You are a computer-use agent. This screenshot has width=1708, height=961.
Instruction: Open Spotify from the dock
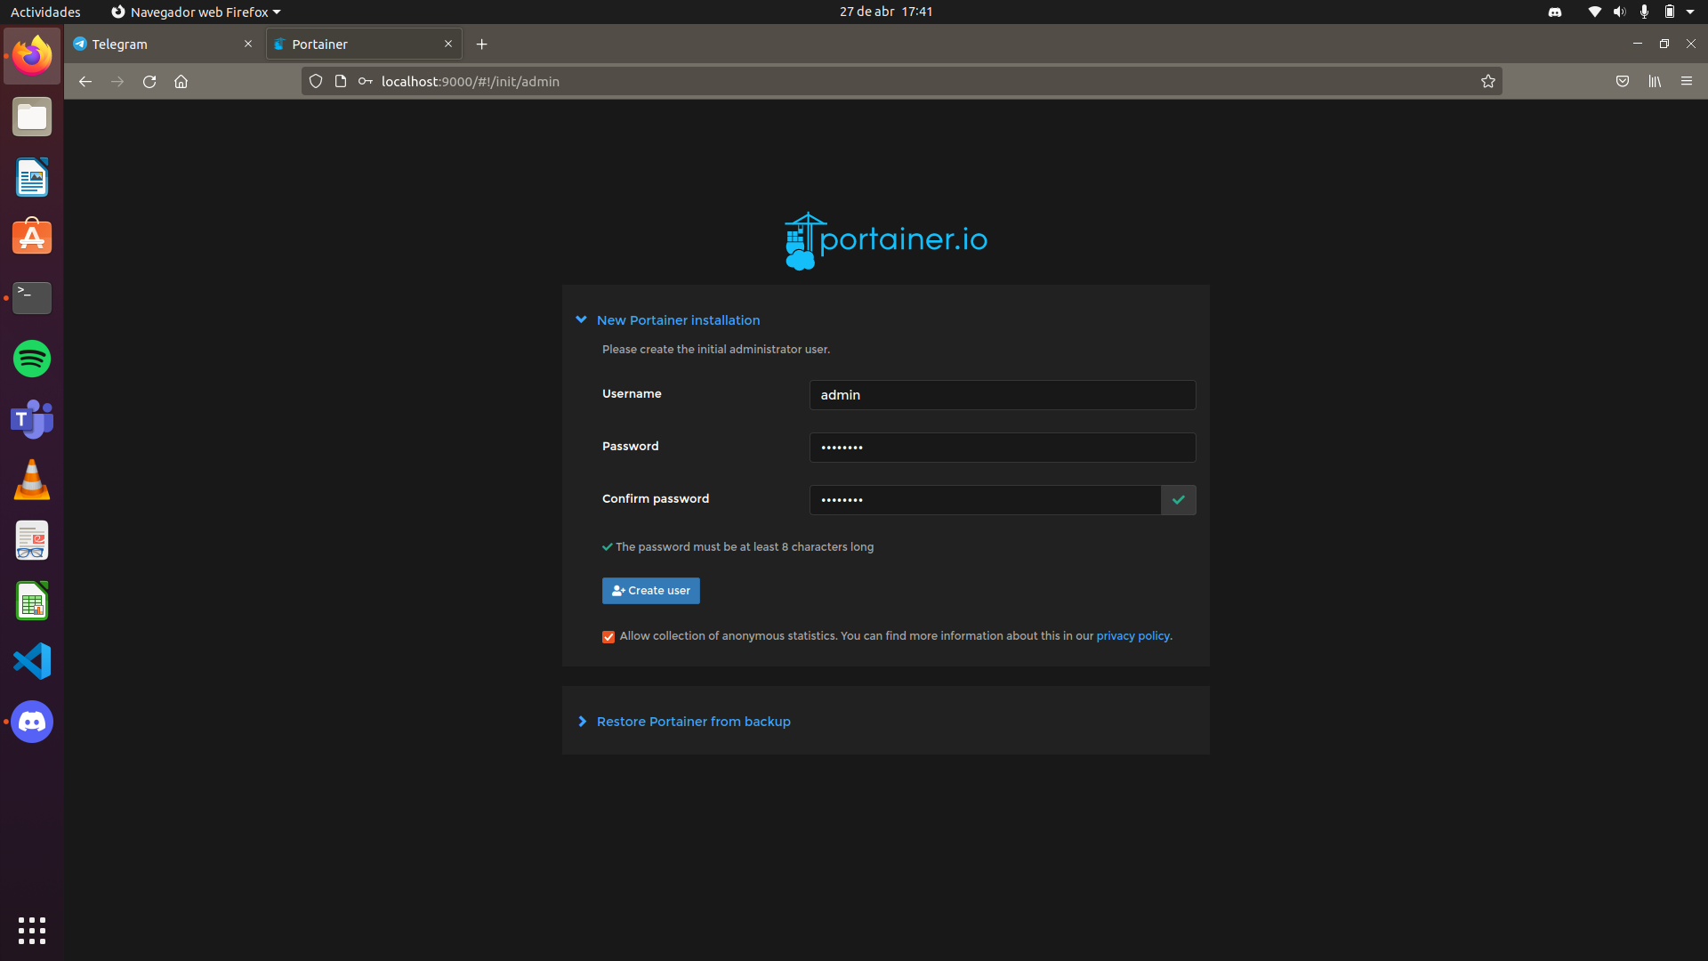click(31, 359)
